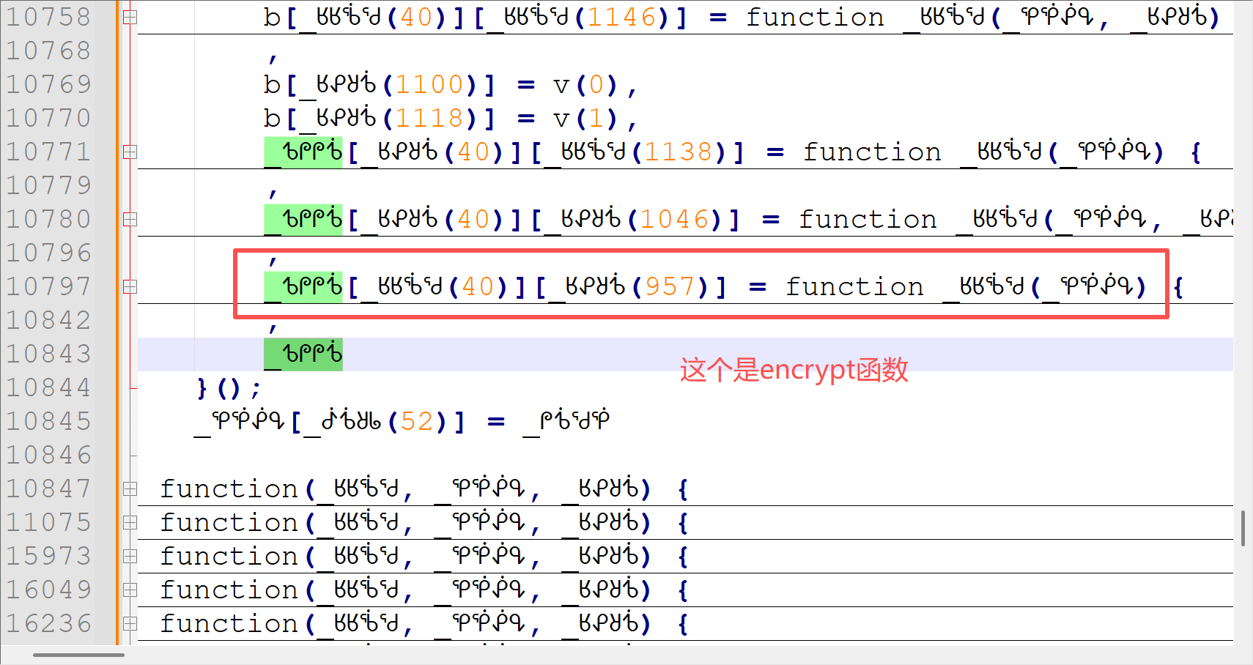
Task: Select line number 10847 in the gutter
Action: point(48,488)
